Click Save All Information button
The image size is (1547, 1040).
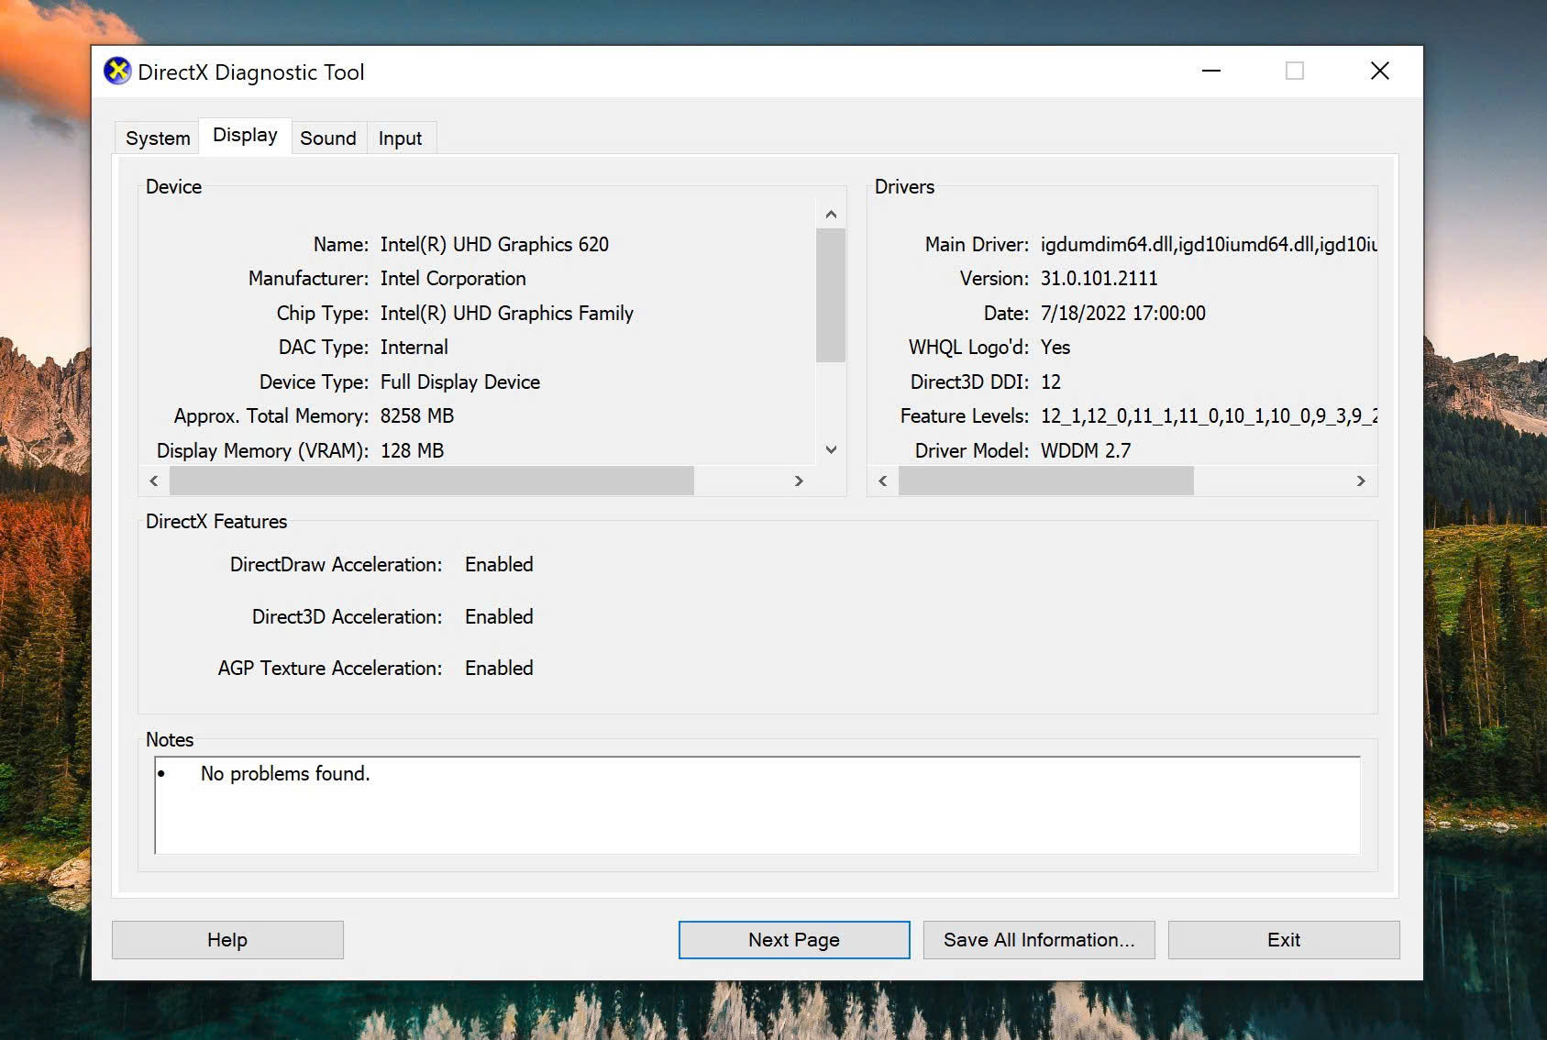pyautogui.click(x=1038, y=940)
